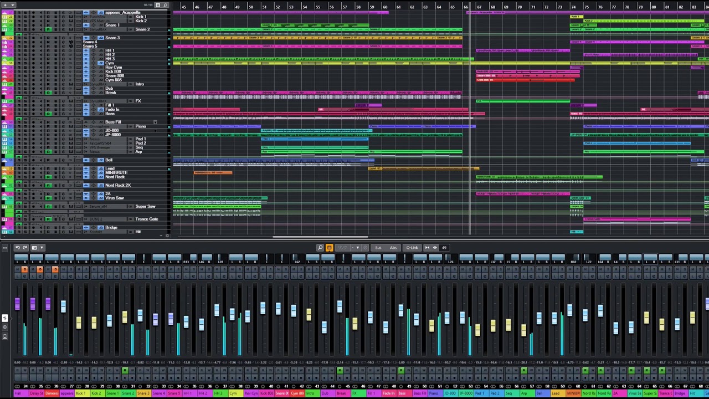The width and height of the screenshot is (709, 399).
Task: Select the MINIBRUTE track name
Action: [x=116, y=172]
